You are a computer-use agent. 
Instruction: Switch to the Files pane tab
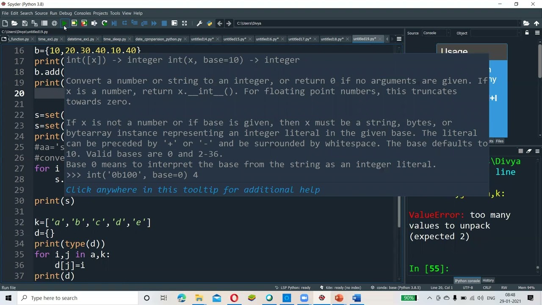[500, 141]
